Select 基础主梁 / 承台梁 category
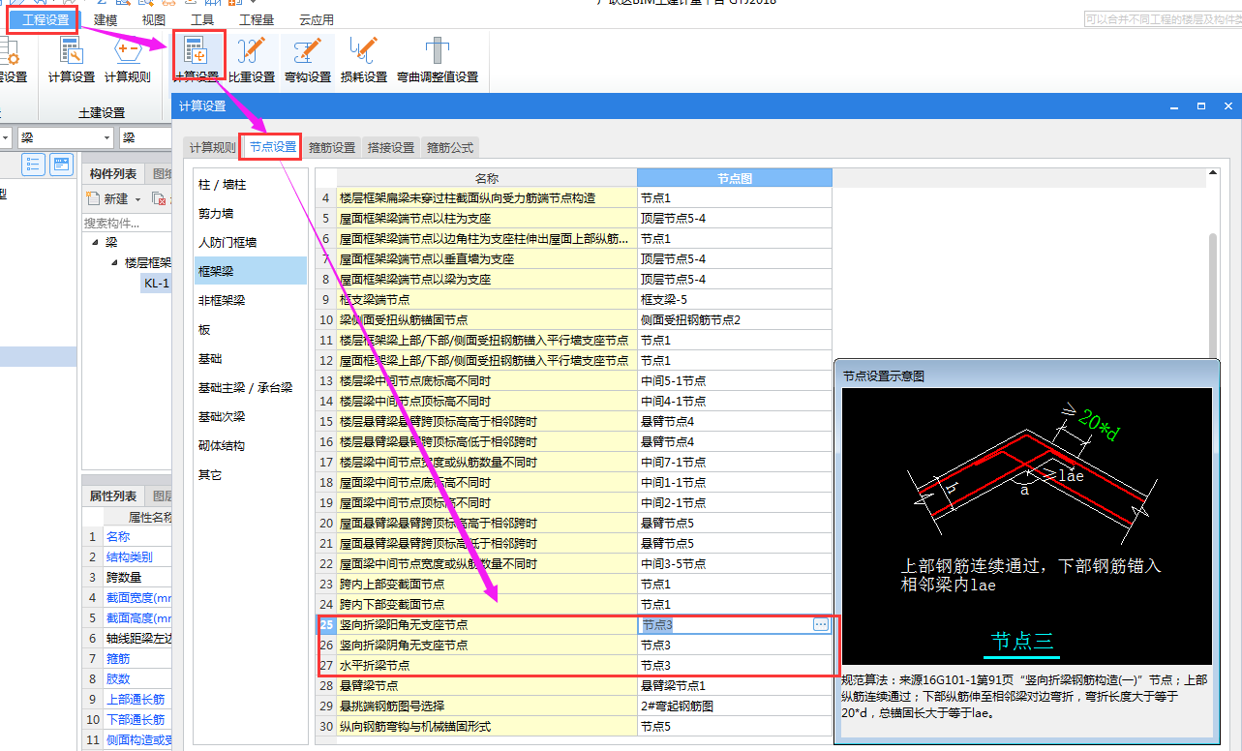 (x=251, y=387)
